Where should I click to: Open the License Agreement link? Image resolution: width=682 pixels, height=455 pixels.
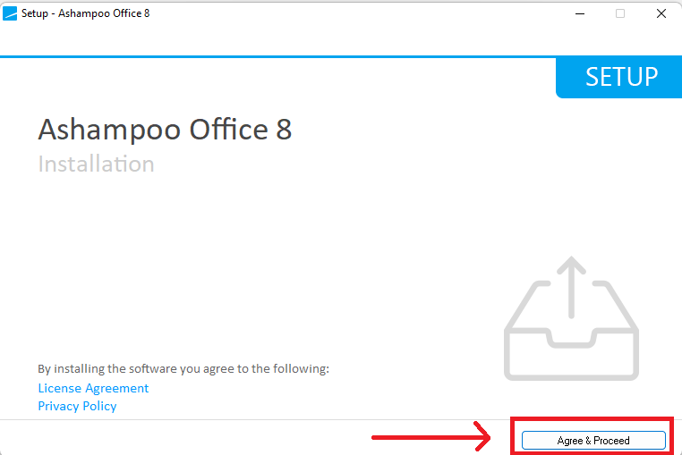coord(93,388)
